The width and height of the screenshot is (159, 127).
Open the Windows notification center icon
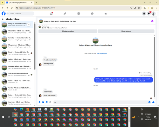coord(155,117)
